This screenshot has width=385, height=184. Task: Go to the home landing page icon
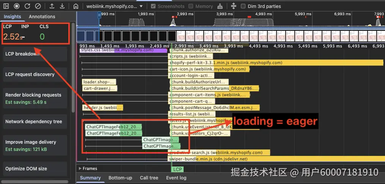[76, 6]
